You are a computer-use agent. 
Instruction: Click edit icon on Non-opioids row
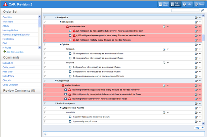pyautogui.click(x=196, y=22)
